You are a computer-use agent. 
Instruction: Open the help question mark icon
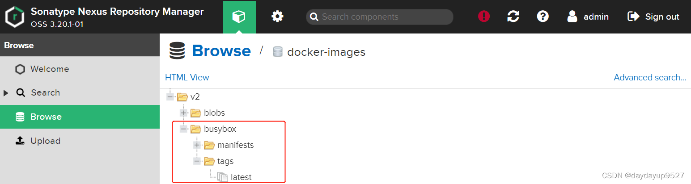click(543, 17)
